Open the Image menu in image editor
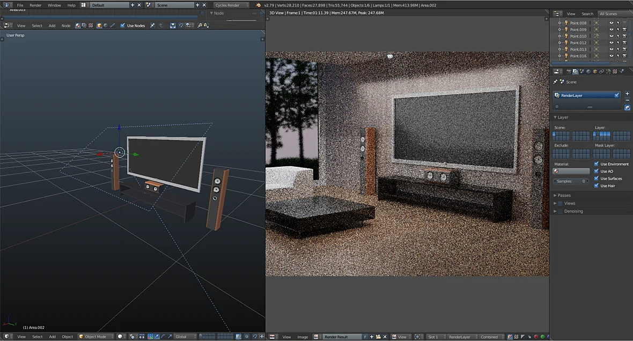Image resolution: width=633 pixels, height=341 pixels. pyautogui.click(x=303, y=337)
